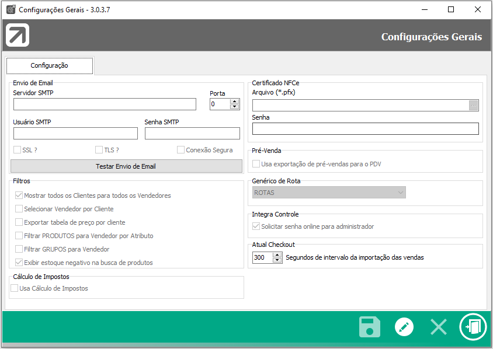Increase the Porta spinner value

(235, 101)
